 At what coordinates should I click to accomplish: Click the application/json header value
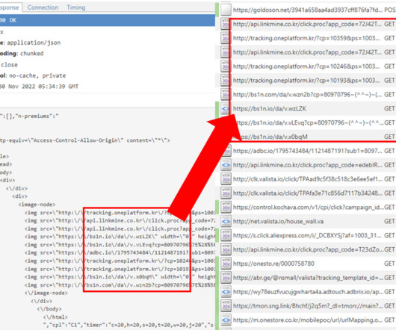pos(34,43)
